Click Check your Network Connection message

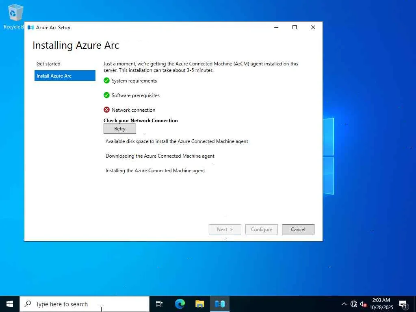pyautogui.click(x=141, y=120)
